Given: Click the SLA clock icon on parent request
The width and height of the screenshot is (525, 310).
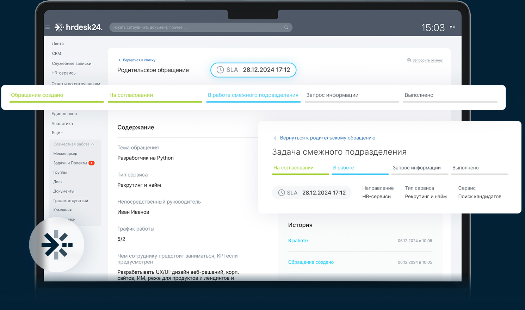Looking at the screenshot, I should pos(220,70).
